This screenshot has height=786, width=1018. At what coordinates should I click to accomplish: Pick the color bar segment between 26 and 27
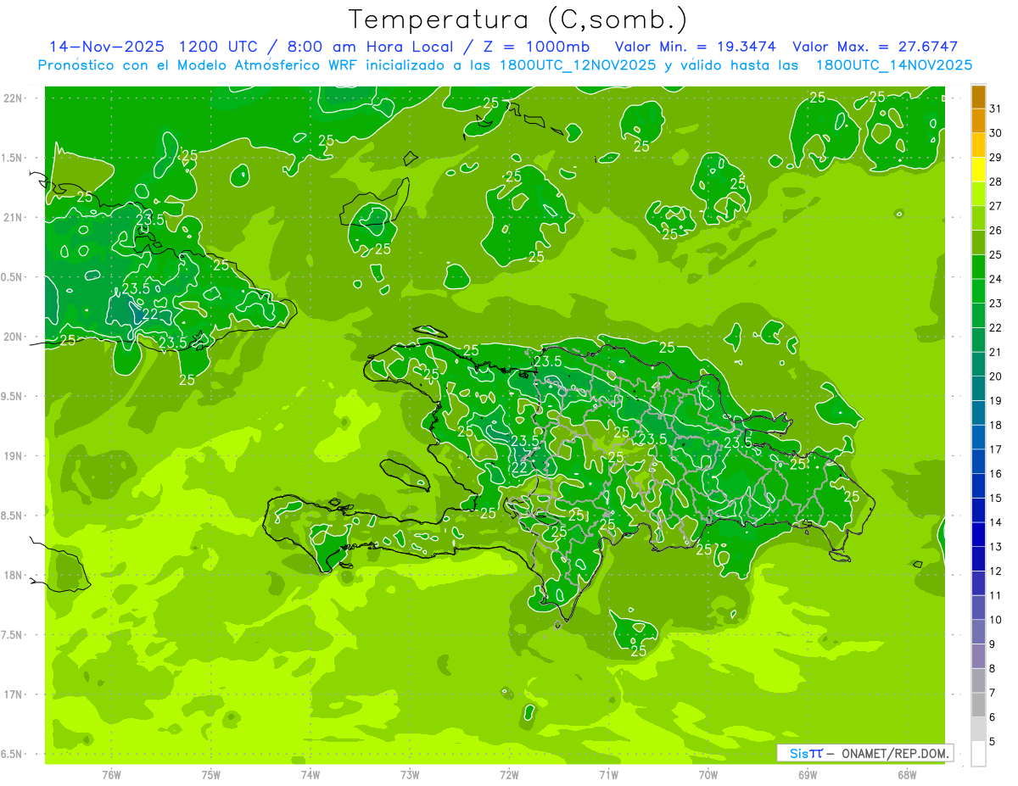click(x=978, y=219)
